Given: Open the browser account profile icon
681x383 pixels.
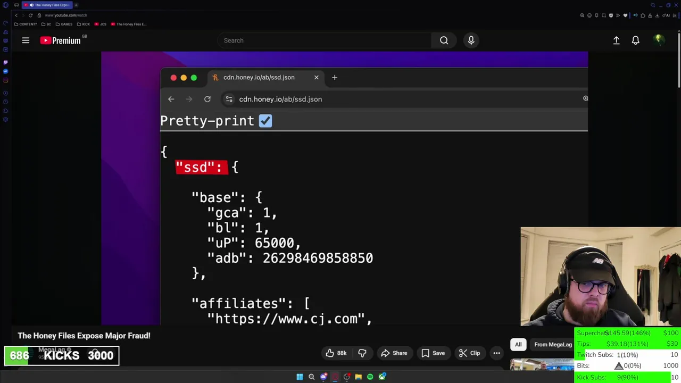Looking at the screenshot, I should point(650,15).
